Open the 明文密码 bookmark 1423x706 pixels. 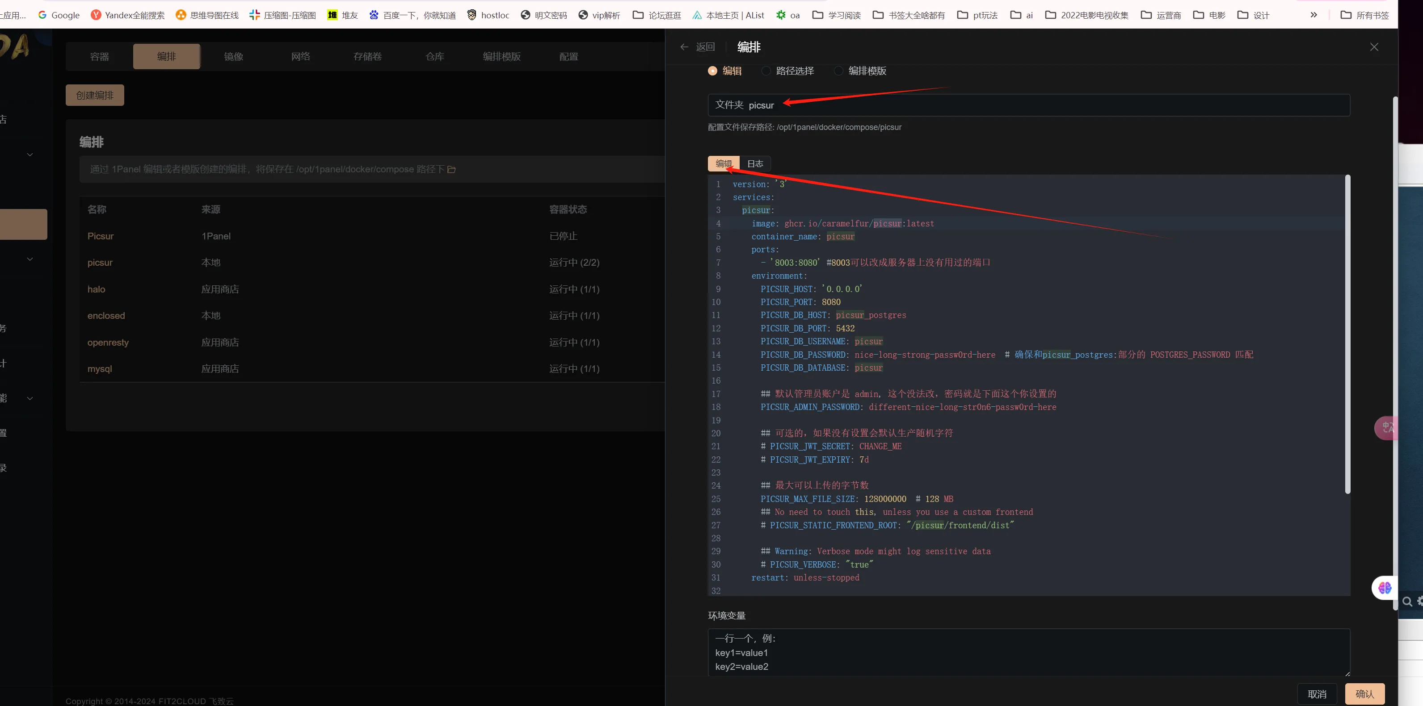(543, 15)
